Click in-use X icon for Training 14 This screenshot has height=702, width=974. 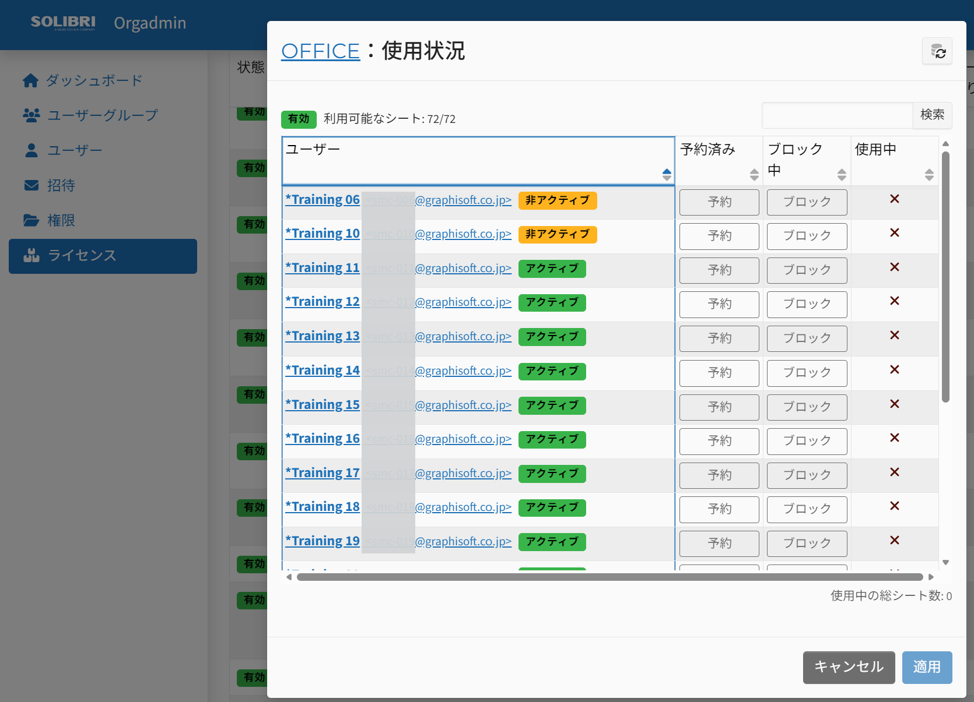click(895, 370)
